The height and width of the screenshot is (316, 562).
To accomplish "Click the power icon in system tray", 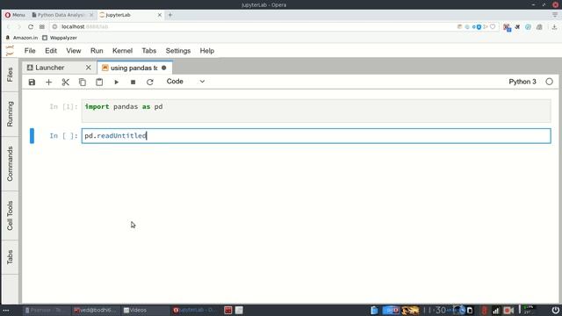I will pos(555,310).
